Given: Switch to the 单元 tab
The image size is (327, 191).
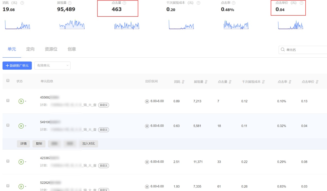Looking at the screenshot, I should point(12,49).
